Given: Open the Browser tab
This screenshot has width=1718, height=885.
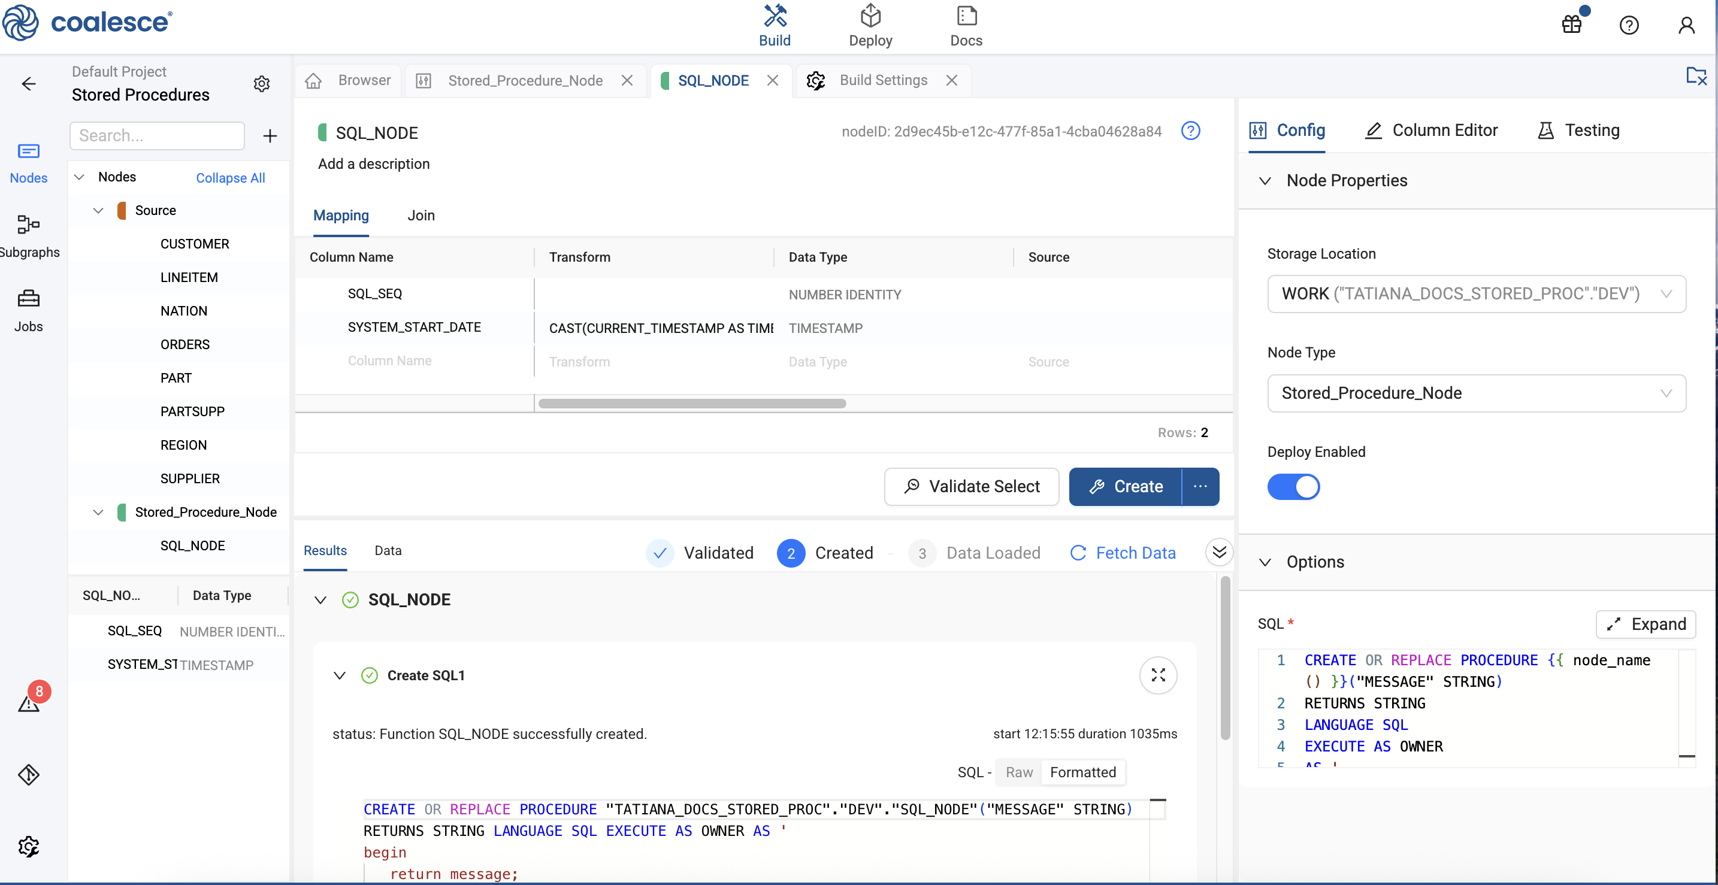Looking at the screenshot, I should pyautogui.click(x=347, y=81).
